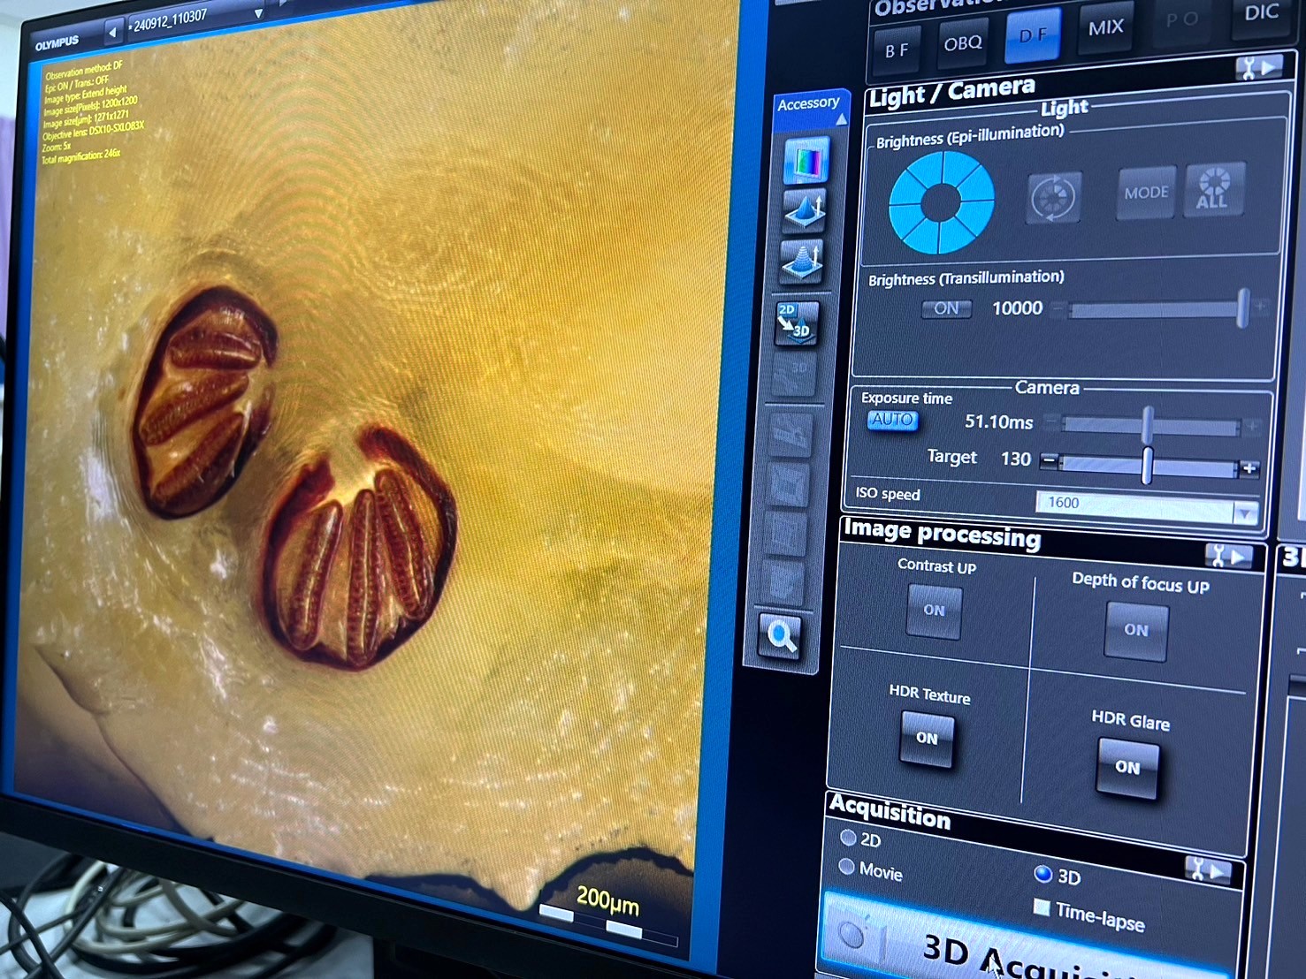Toggle HDR Texture ON button
Viewport: 1306px width, 979px height.
tap(927, 738)
